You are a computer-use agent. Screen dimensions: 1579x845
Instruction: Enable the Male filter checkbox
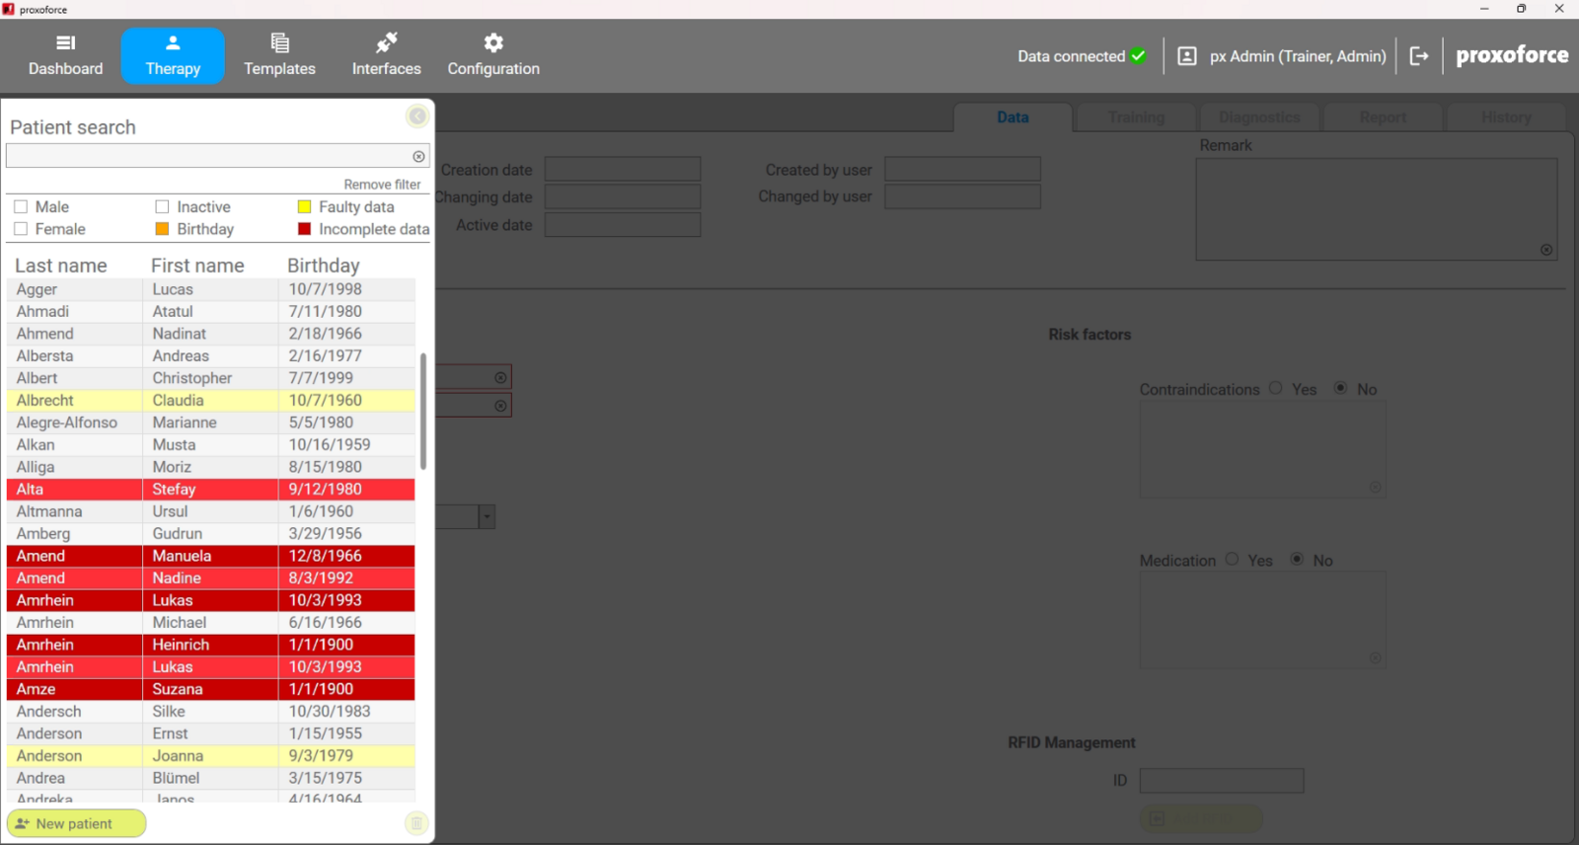tap(21, 207)
